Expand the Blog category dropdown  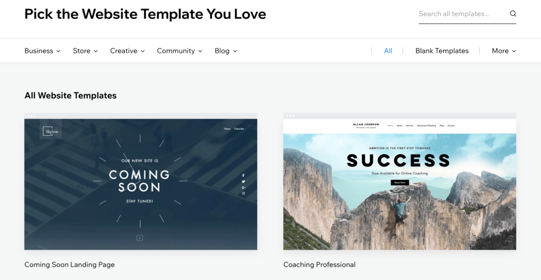coord(226,51)
